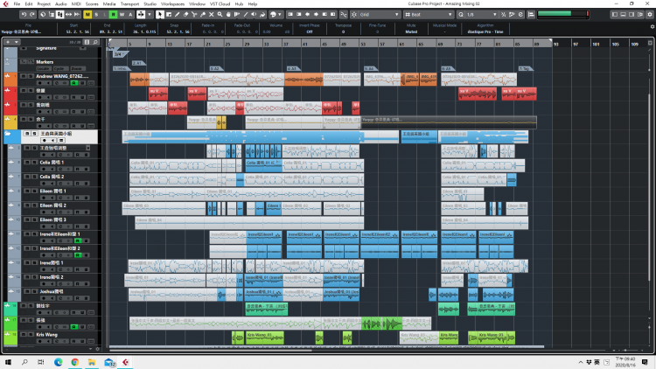Viewport: 656px width, 369px height.
Task: Click the Algorithm élastique Pro - Time field
Action: [485, 31]
